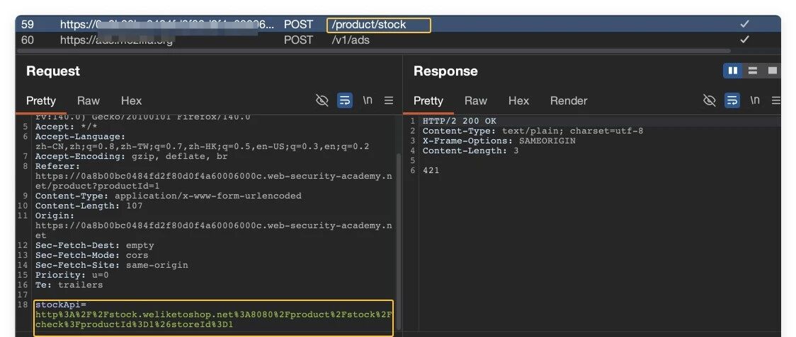Select side-by-side layout icon
Viewport: 796px width, 337px height.
tap(732, 71)
